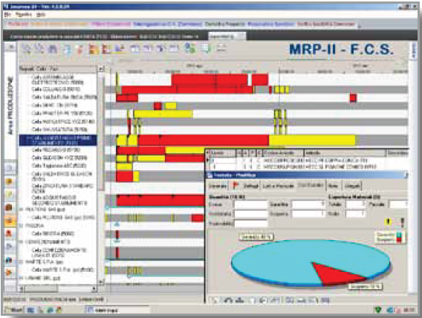This screenshot has height=318, width=422.
Task: Click the curved undo arrow in dialog bottom toolbar
Action: [228, 300]
